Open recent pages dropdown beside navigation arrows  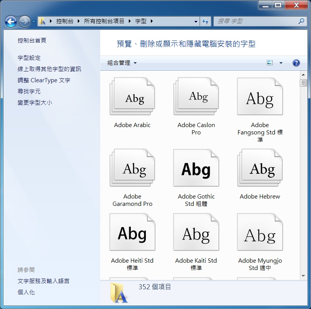tap(34, 21)
